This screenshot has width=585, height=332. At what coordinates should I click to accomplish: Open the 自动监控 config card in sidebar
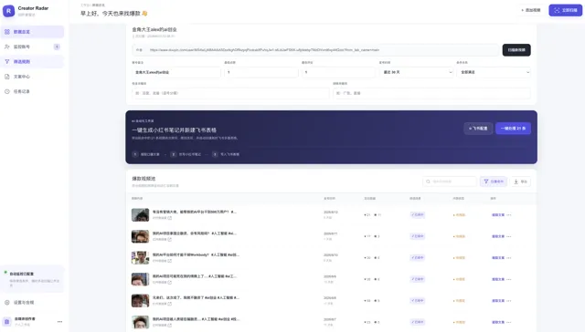[x=33, y=279]
